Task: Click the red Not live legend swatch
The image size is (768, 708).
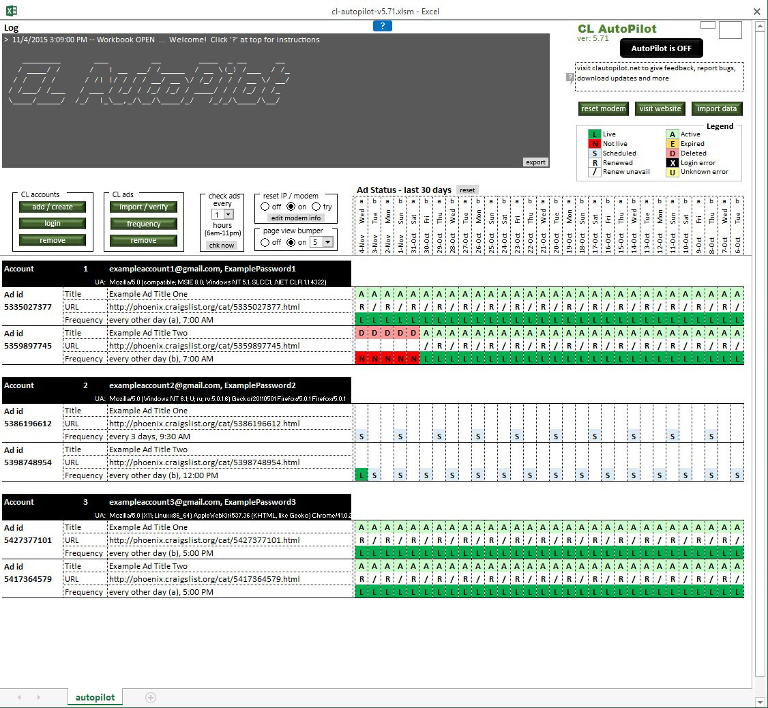Action: pos(595,143)
